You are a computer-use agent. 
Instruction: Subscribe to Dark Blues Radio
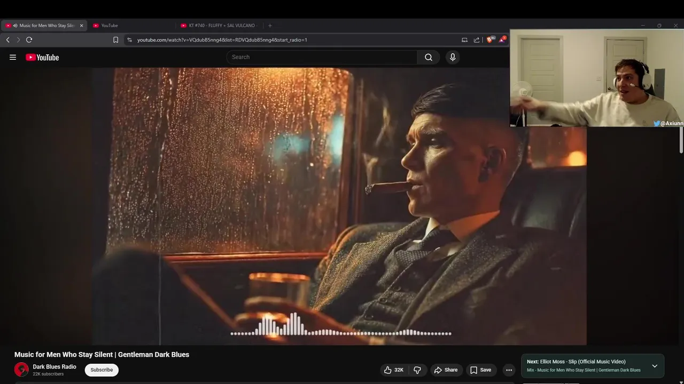pyautogui.click(x=102, y=370)
